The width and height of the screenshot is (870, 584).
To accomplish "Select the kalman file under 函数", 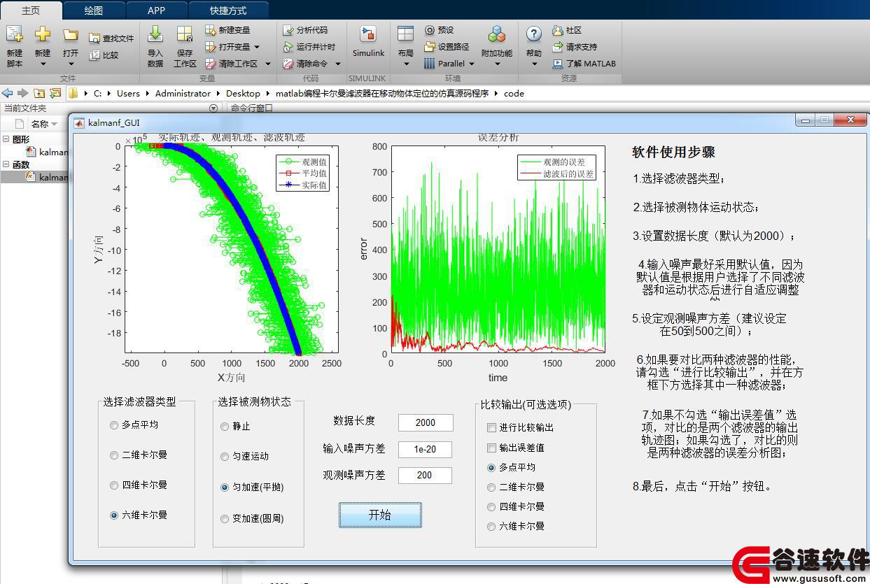I will 46,177.
